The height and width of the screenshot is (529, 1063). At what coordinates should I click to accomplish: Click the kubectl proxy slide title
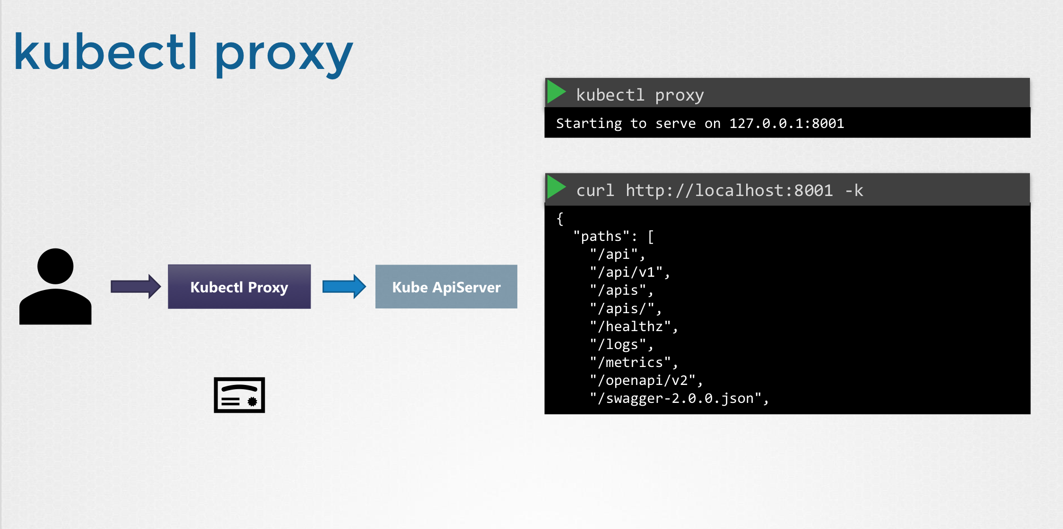183,53
